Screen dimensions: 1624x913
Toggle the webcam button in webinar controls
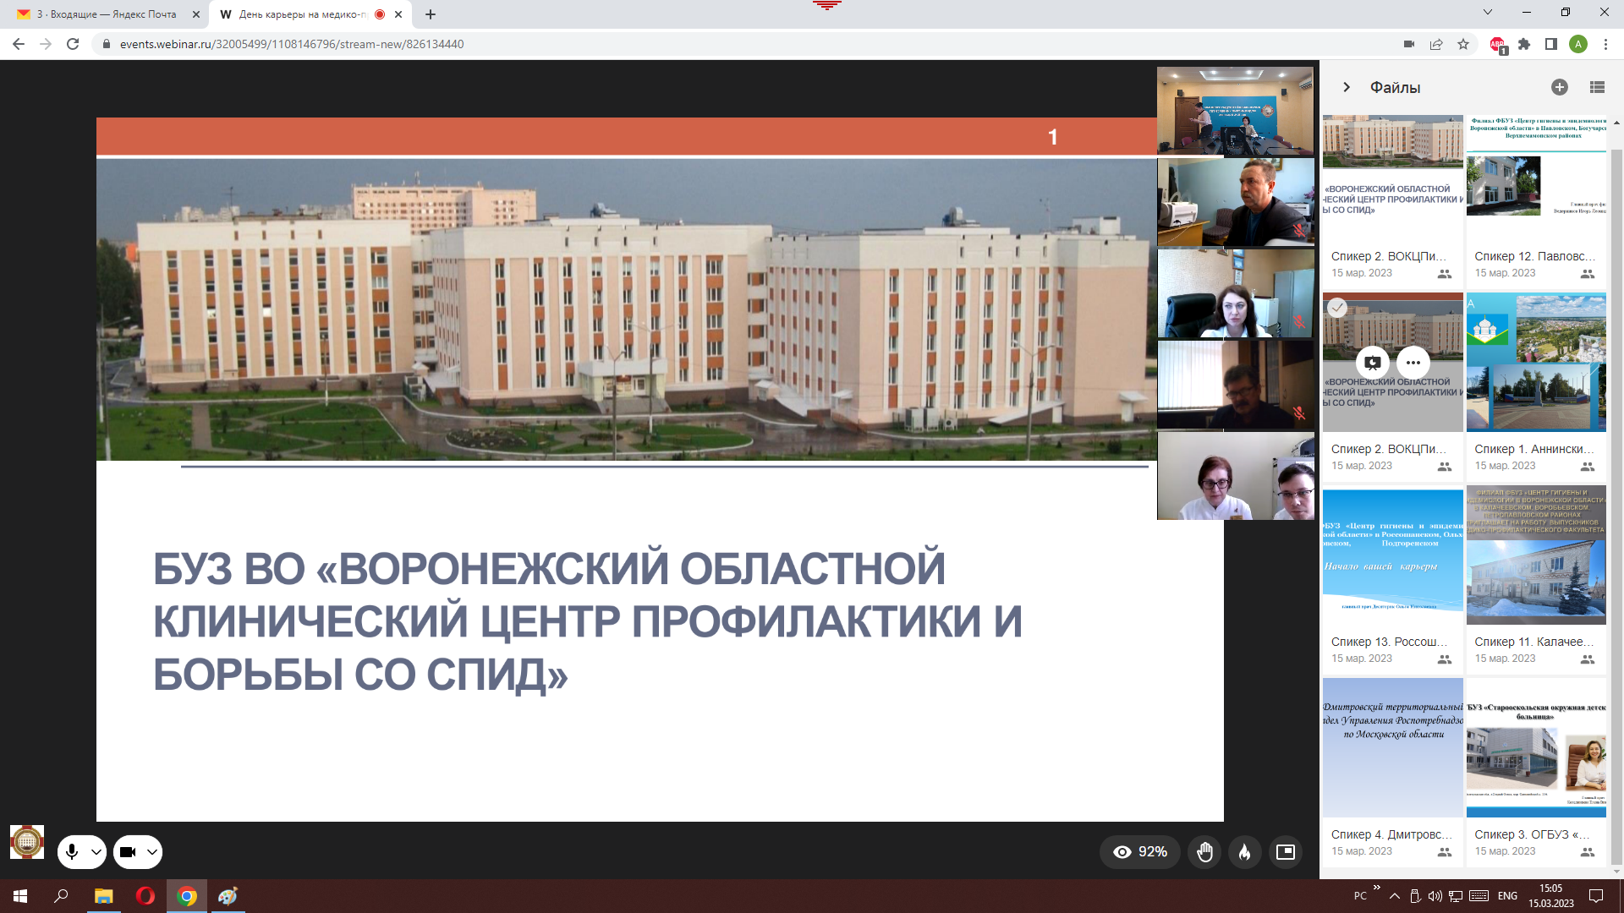(x=128, y=852)
